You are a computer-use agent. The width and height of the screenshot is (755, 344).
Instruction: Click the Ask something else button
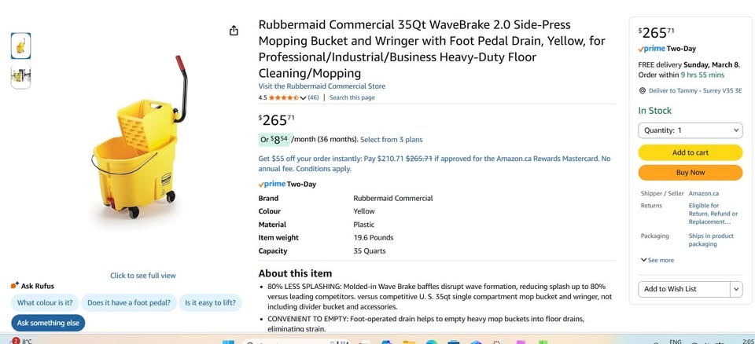[48, 323]
